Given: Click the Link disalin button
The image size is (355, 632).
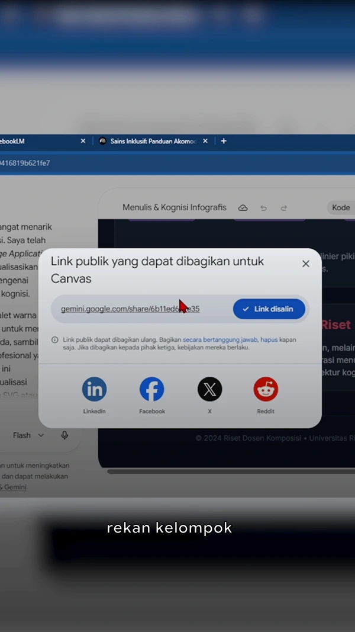Looking at the screenshot, I should click(269, 309).
